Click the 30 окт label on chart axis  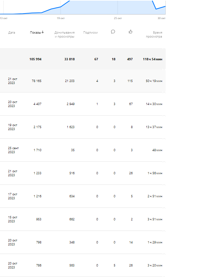[x=161, y=18]
